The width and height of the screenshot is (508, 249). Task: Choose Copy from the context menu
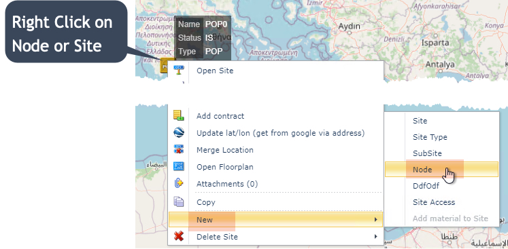[x=275, y=202]
